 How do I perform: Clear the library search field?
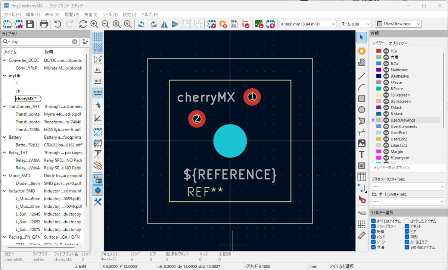click(x=75, y=42)
